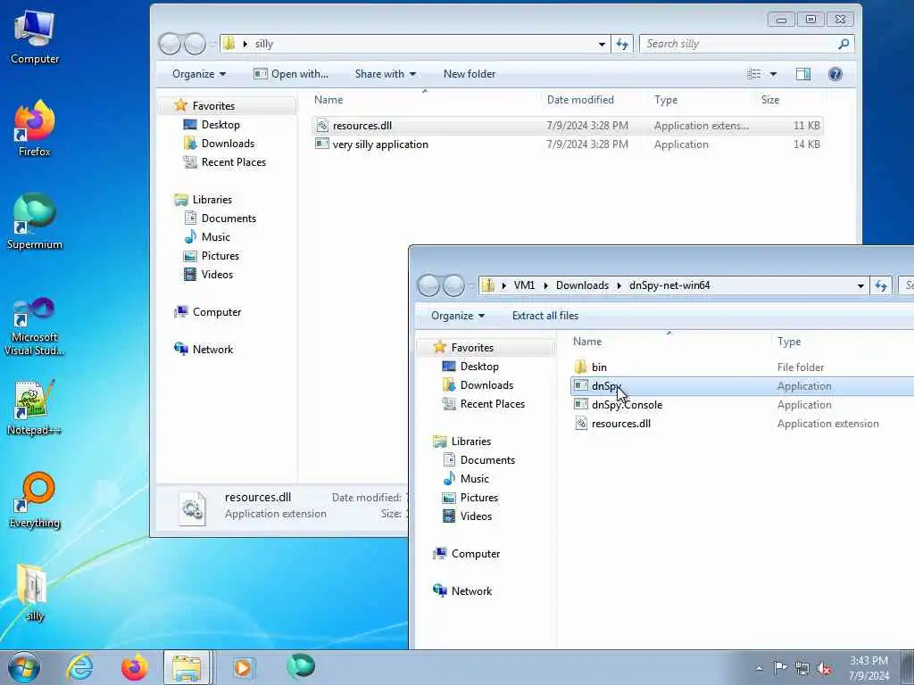The height and width of the screenshot is (685, 914).
Task: Click the Windows Start button
Action: 24,667
